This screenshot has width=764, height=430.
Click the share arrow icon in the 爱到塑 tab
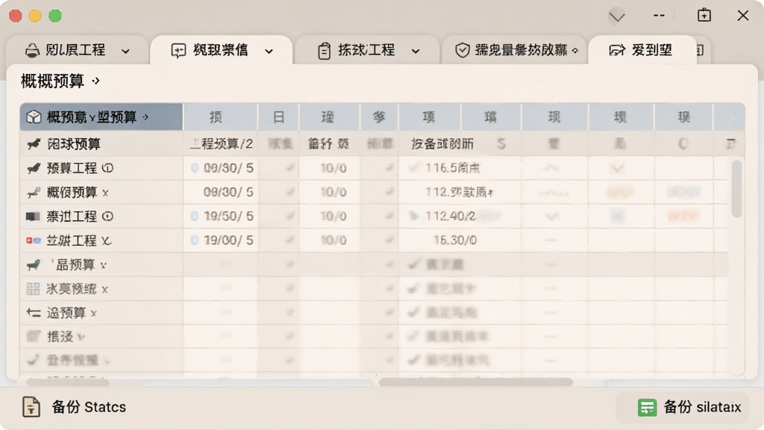(617, 50)
